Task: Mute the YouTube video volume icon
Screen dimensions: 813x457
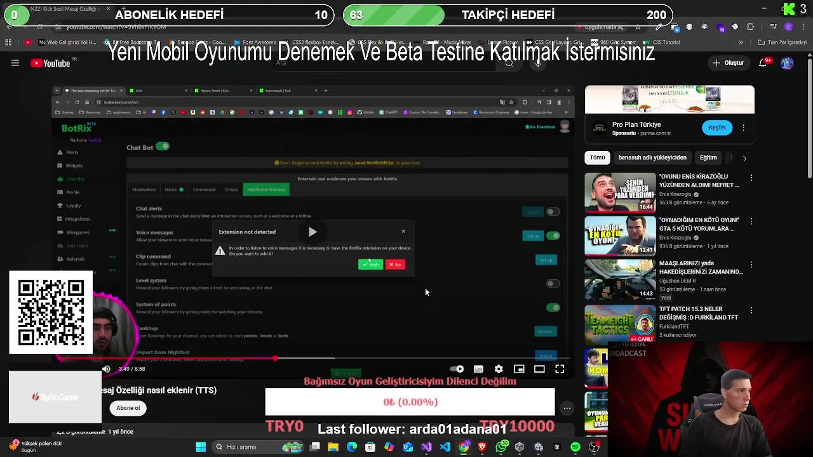Action: coord(106,369)
